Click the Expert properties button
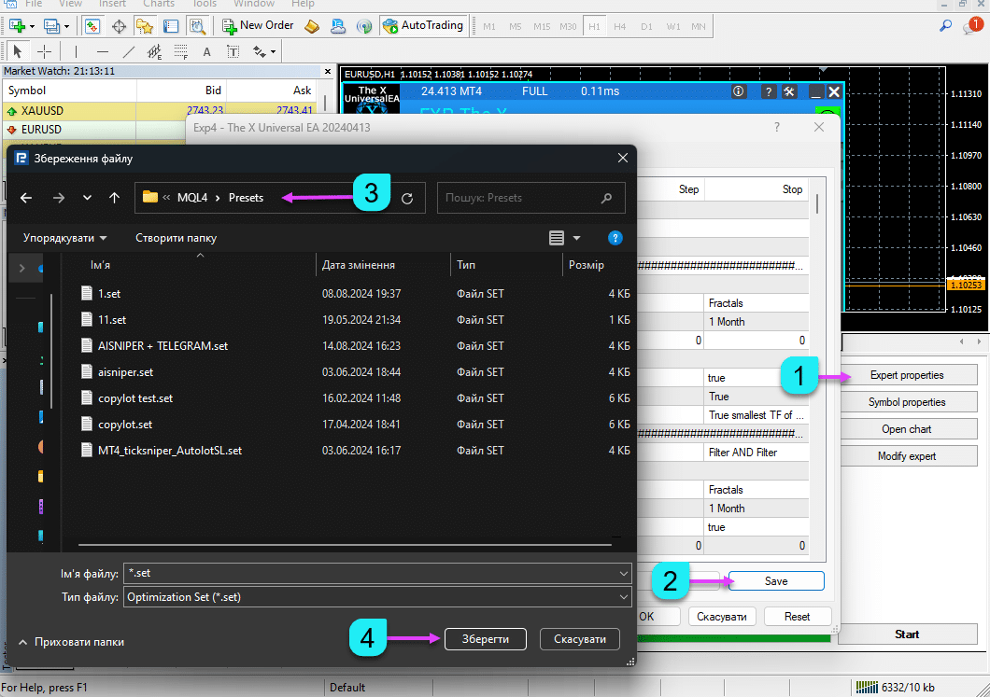The image size is (990, 697). click(x=907, y=375)
